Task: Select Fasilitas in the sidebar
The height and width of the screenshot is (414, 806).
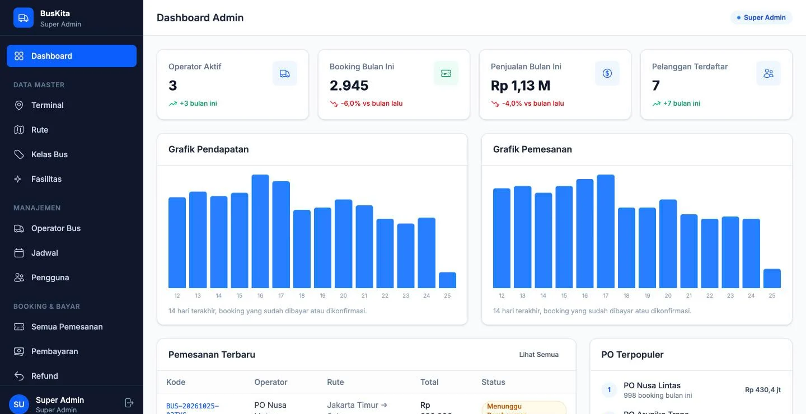Action: [x=72, y=179]
